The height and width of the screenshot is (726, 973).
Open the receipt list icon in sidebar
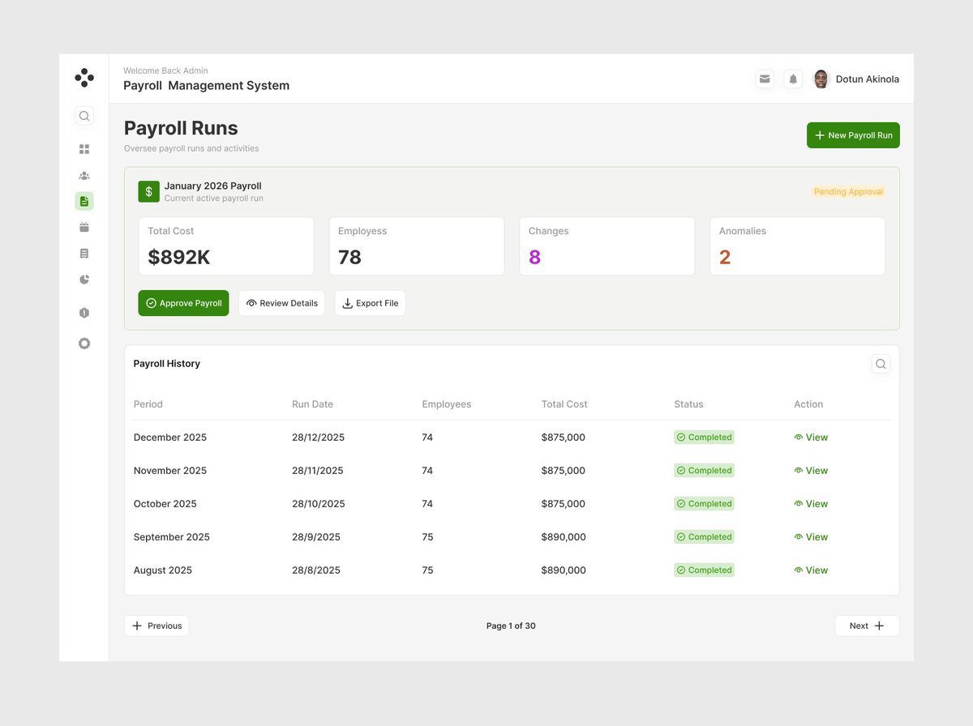84,254
